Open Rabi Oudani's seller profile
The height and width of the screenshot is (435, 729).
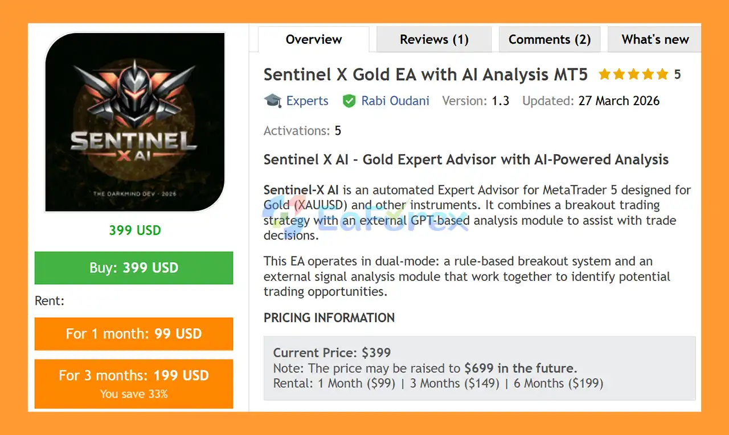[395, 101]
